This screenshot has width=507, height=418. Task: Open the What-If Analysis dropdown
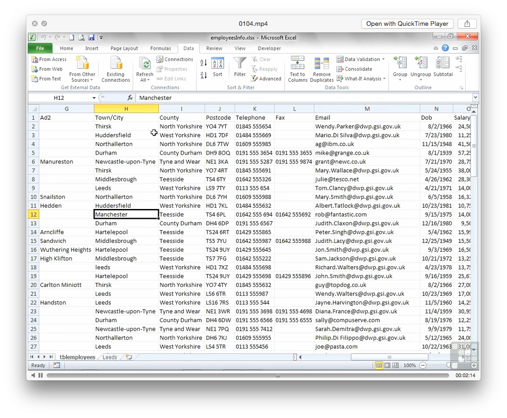384,79
